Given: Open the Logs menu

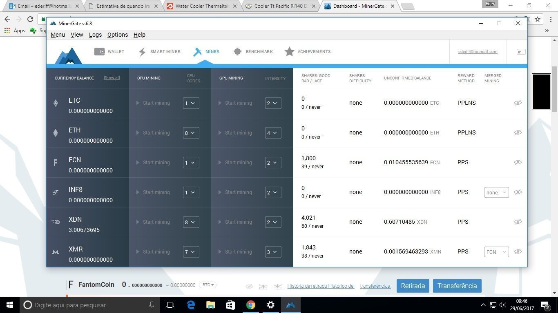Looking at the screenshot, I should 95,35.
